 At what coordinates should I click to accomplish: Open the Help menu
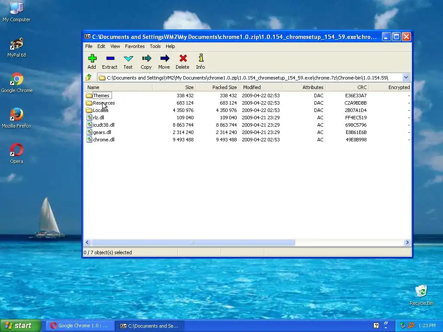[x=170, y=46]
